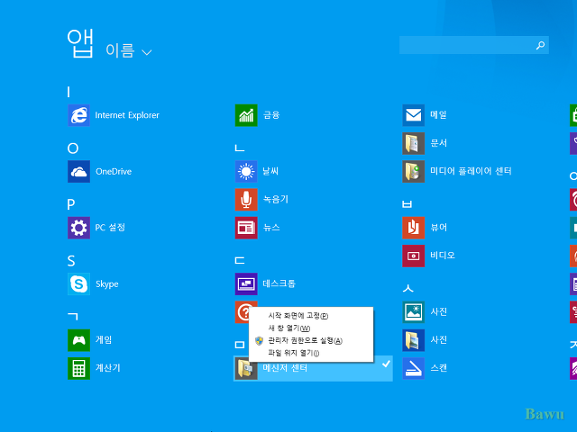Open the 비디오 video icon
The image size is (577, 432).
[x=414, y=256]
